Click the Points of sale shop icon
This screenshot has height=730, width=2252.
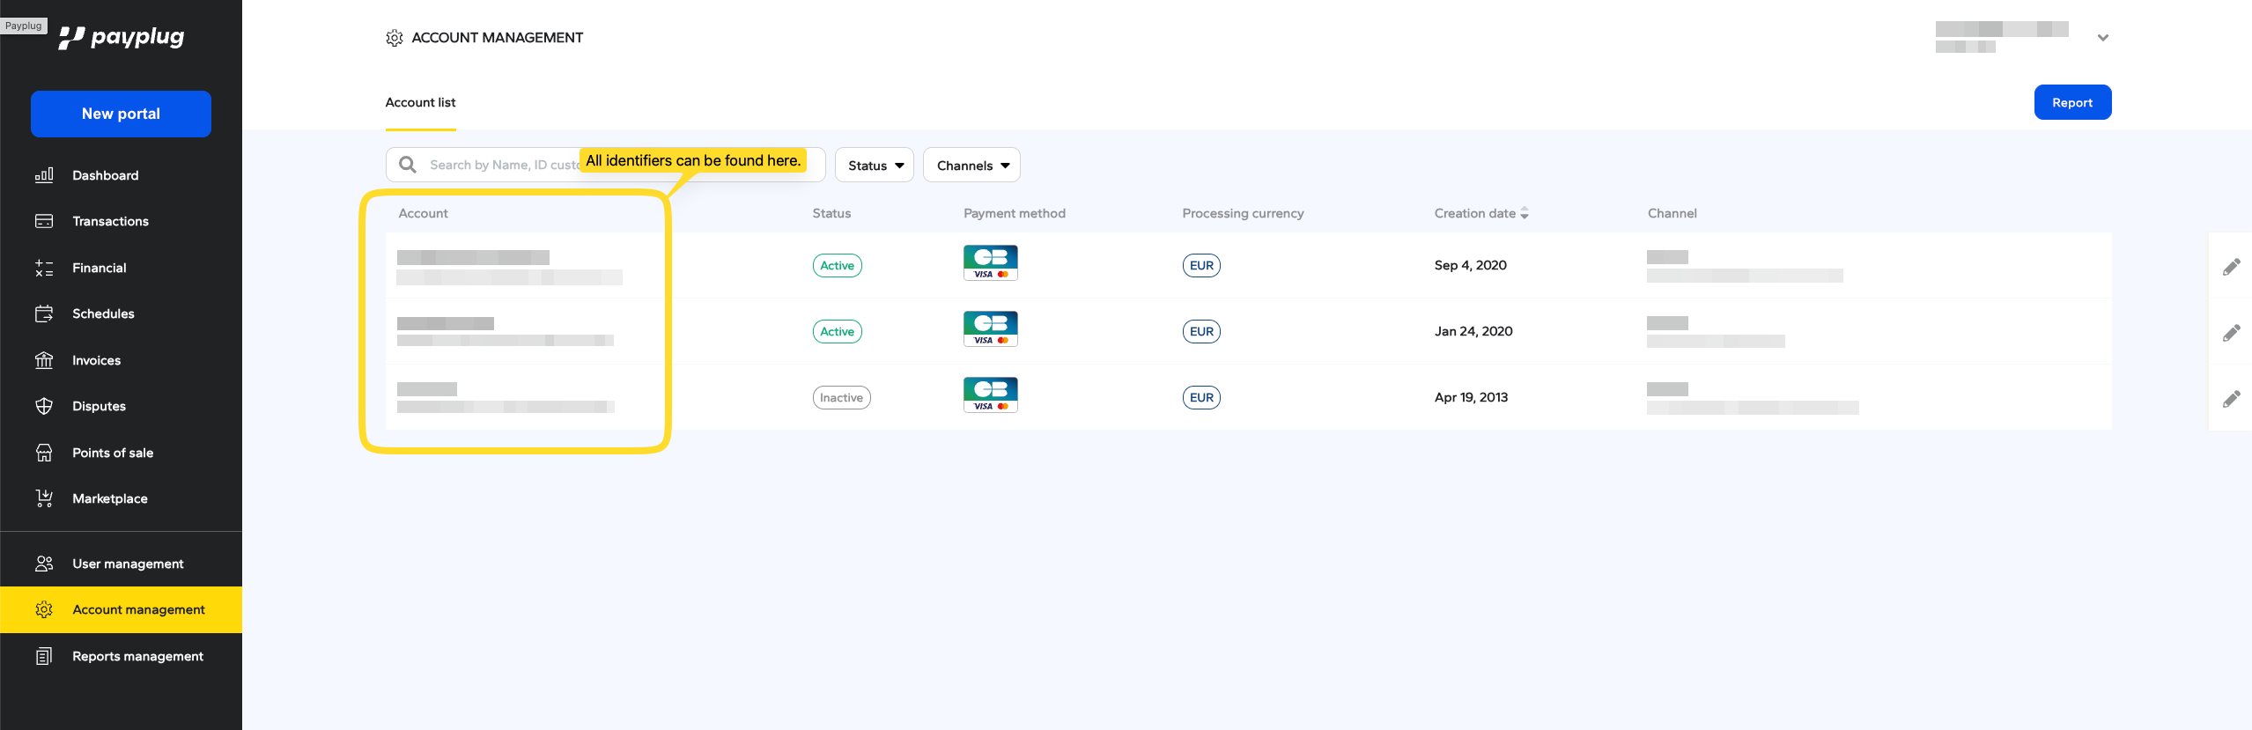pyautogui.click(x=44, y=453)
